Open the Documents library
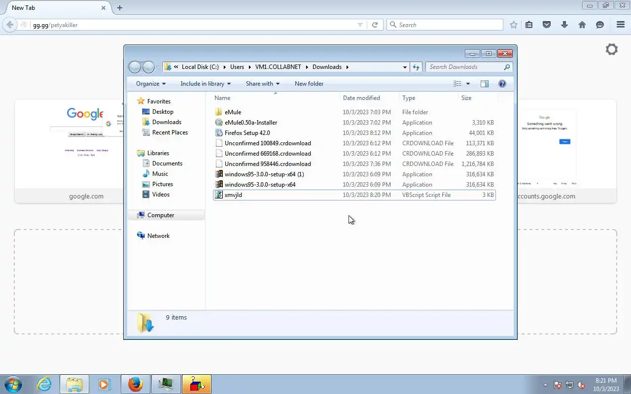Image resolution: width=631 pixels, height=394 pixels. tap(167, 164)
